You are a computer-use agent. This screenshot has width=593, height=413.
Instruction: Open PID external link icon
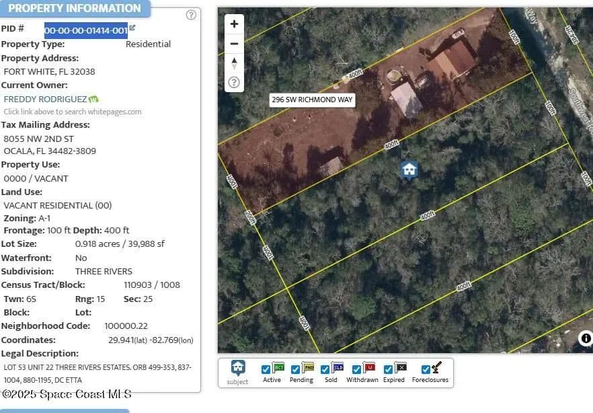pyautogui.click(x=132, y=28)
